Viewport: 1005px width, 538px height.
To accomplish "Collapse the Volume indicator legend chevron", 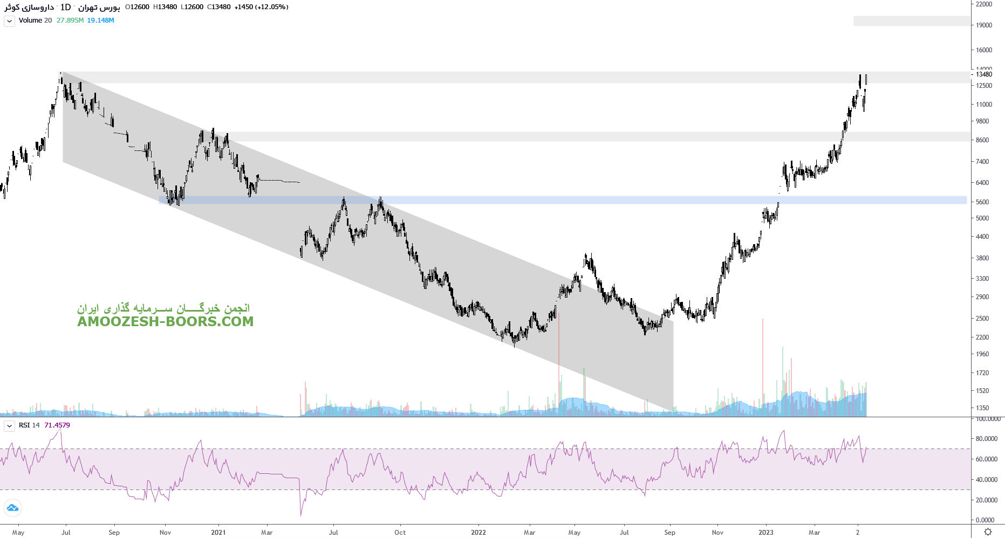I will click(x=9, y=21).
